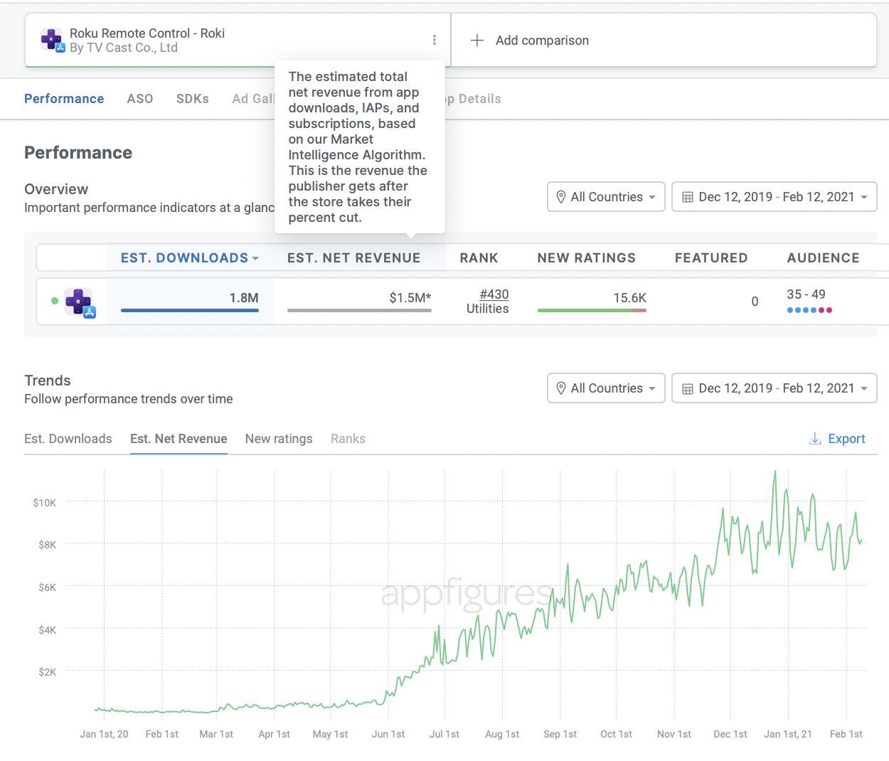
Task: Open the three-dot menu beside Roki app
Action: pos(435,40)
